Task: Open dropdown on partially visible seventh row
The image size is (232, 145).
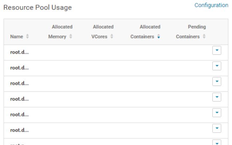Action: tap(217, 142)
